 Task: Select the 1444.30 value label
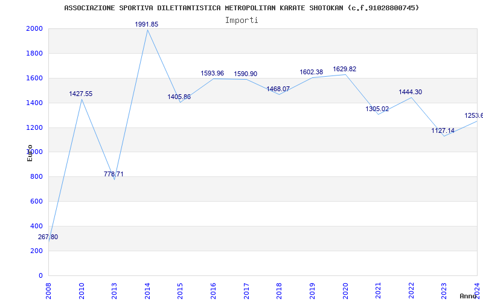click(411, 92)
